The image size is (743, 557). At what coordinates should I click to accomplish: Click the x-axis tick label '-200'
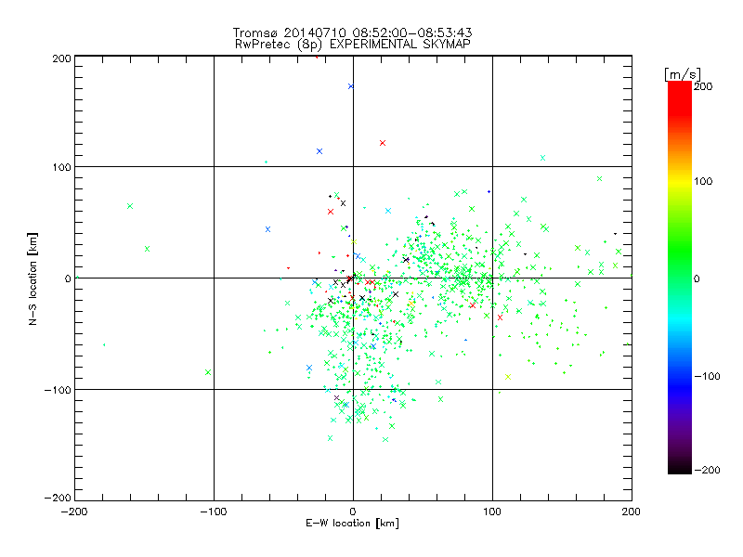click(74, 512)
